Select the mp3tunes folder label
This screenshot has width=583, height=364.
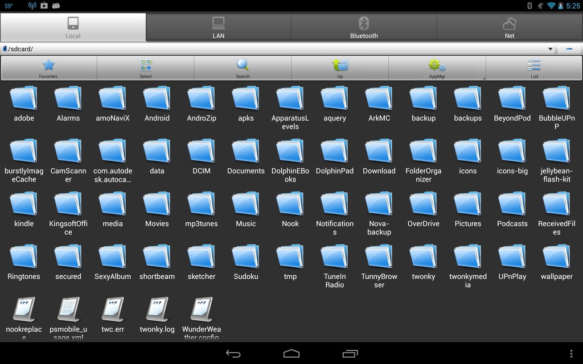(202, 224)
